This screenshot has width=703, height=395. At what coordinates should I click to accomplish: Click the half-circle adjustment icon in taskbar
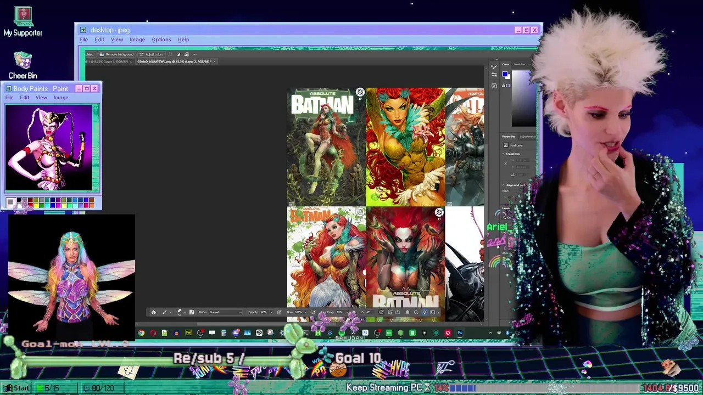(178, 54)
